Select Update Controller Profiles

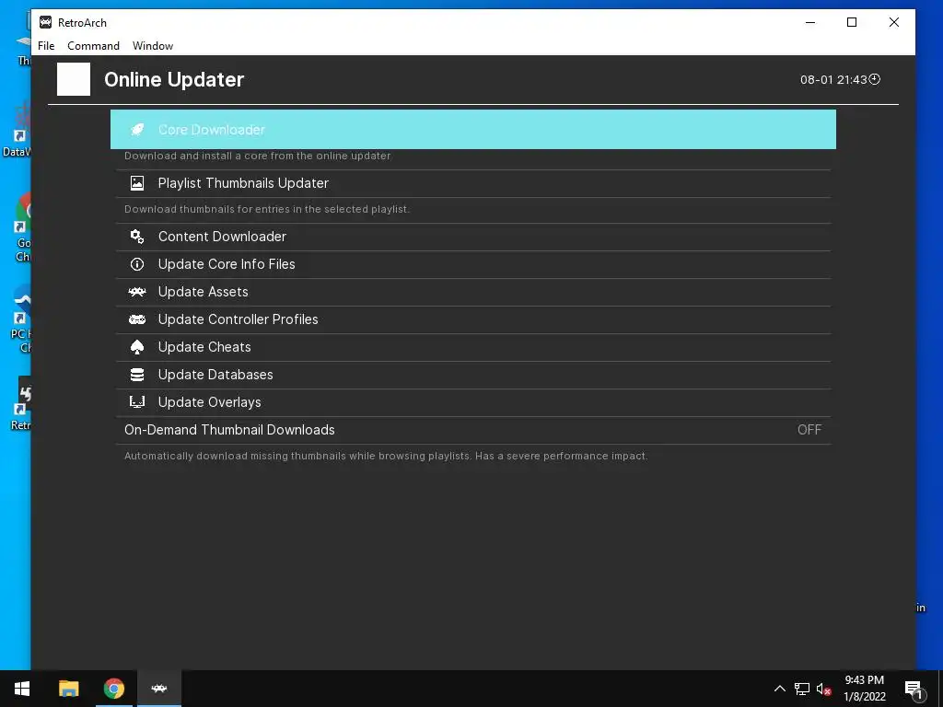coord(473,319)
